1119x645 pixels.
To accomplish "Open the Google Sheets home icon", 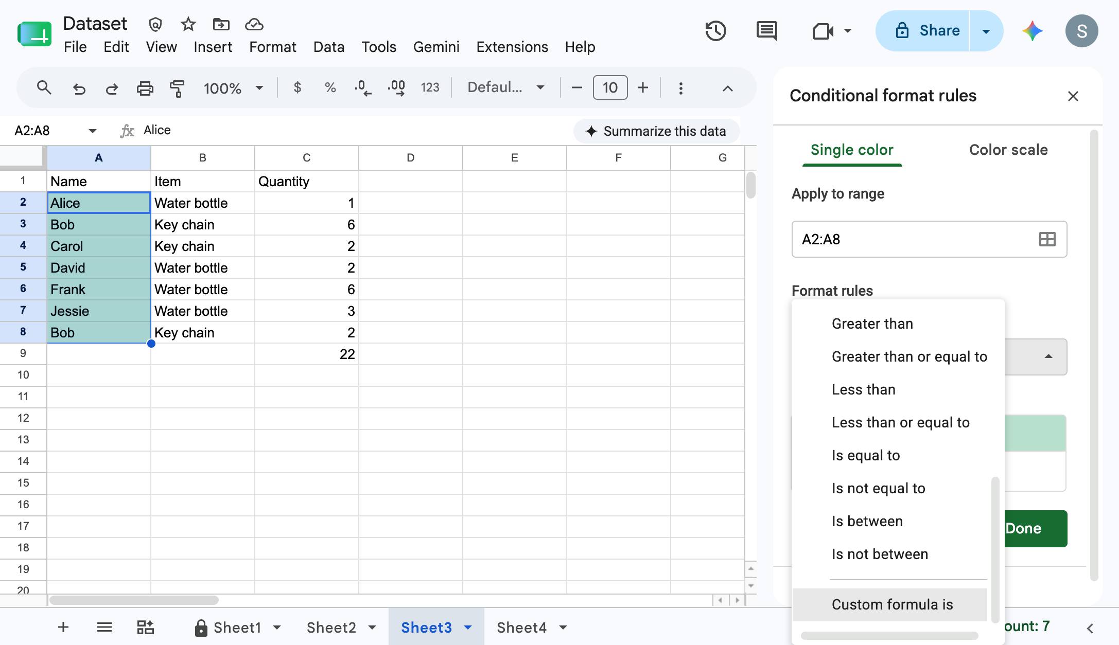I will tap(34, 34).
